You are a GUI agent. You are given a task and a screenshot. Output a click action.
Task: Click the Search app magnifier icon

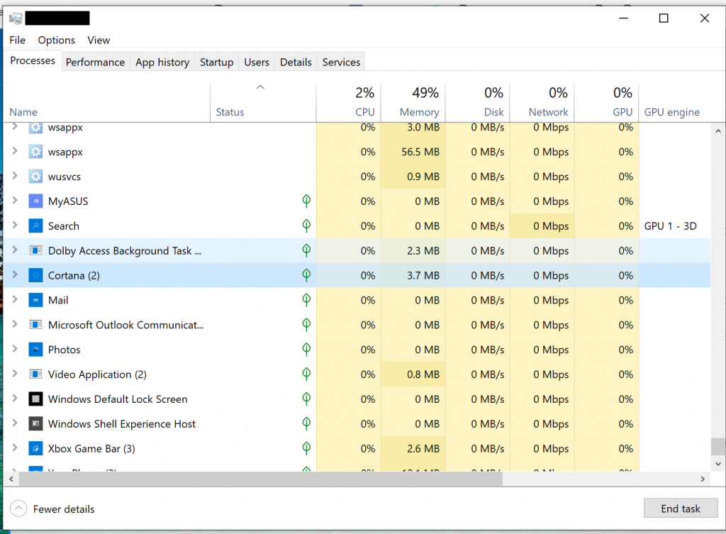point(35,226)
